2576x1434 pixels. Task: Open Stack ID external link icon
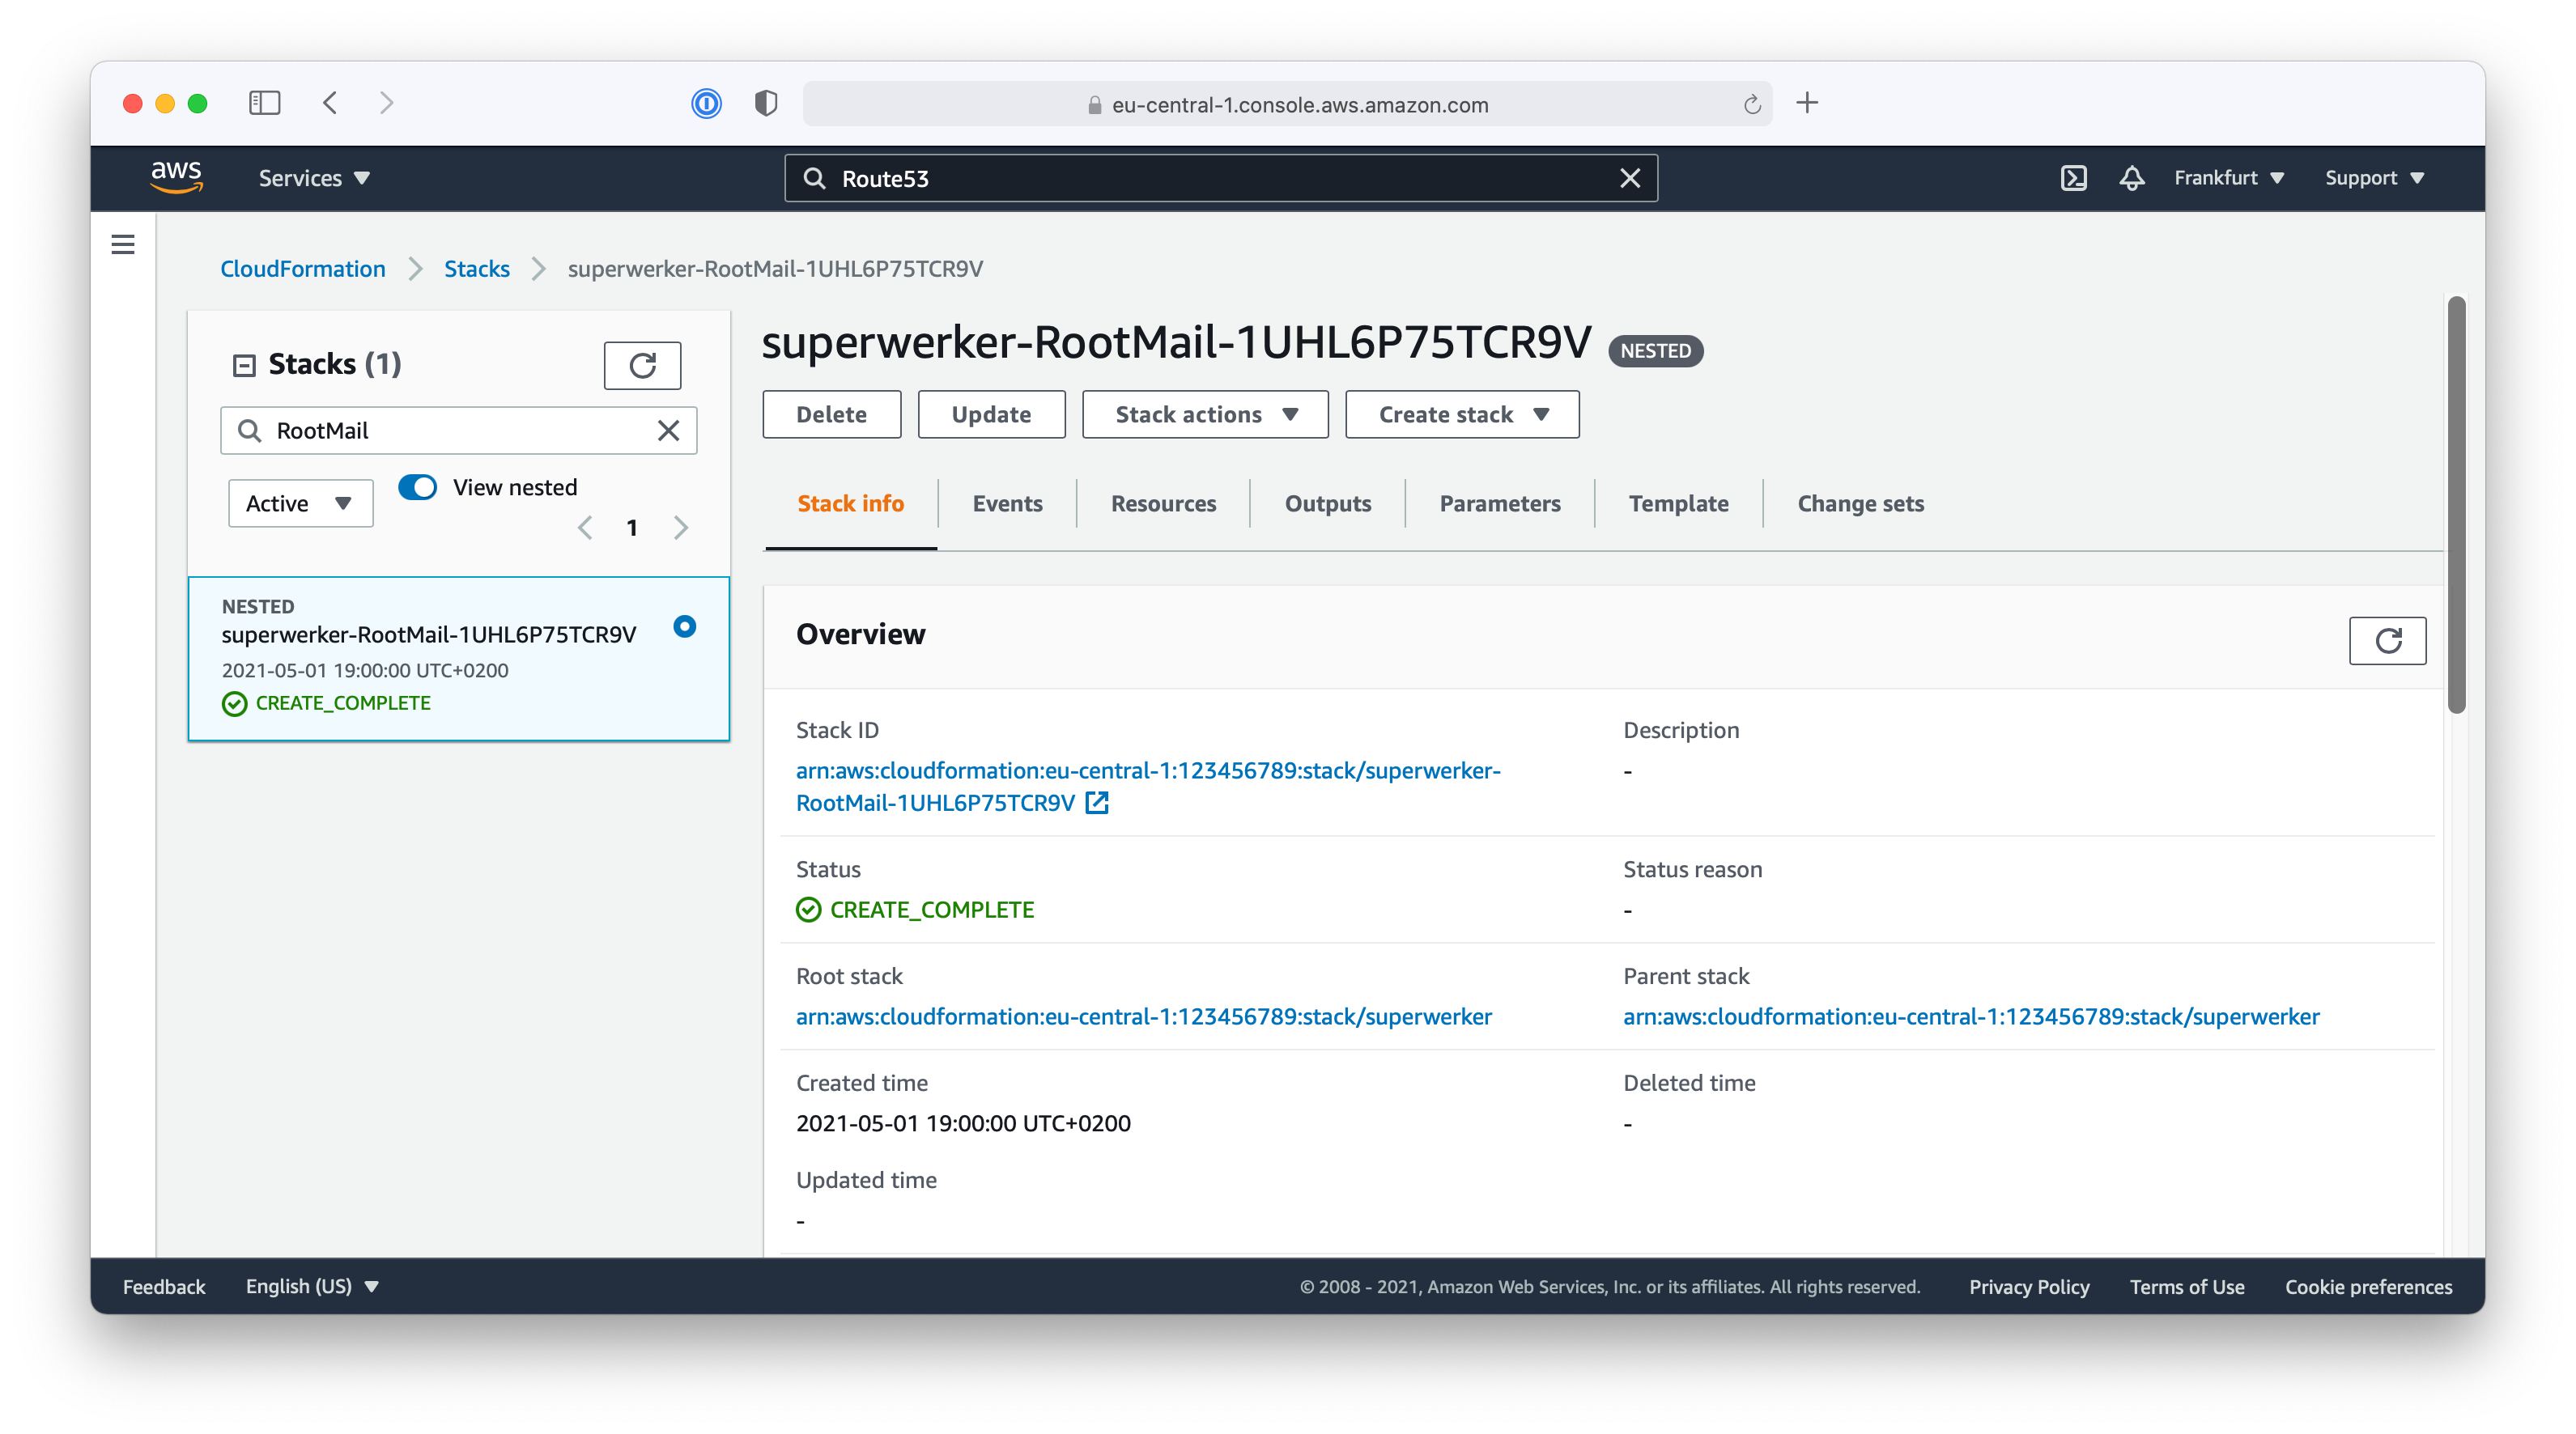1097,803
